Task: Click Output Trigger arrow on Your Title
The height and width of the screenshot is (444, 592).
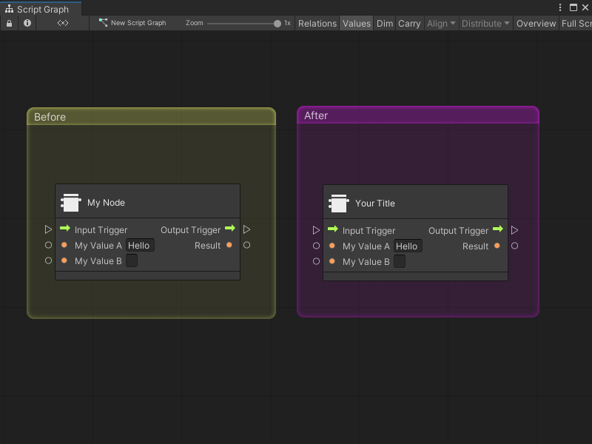Action: 498,230
